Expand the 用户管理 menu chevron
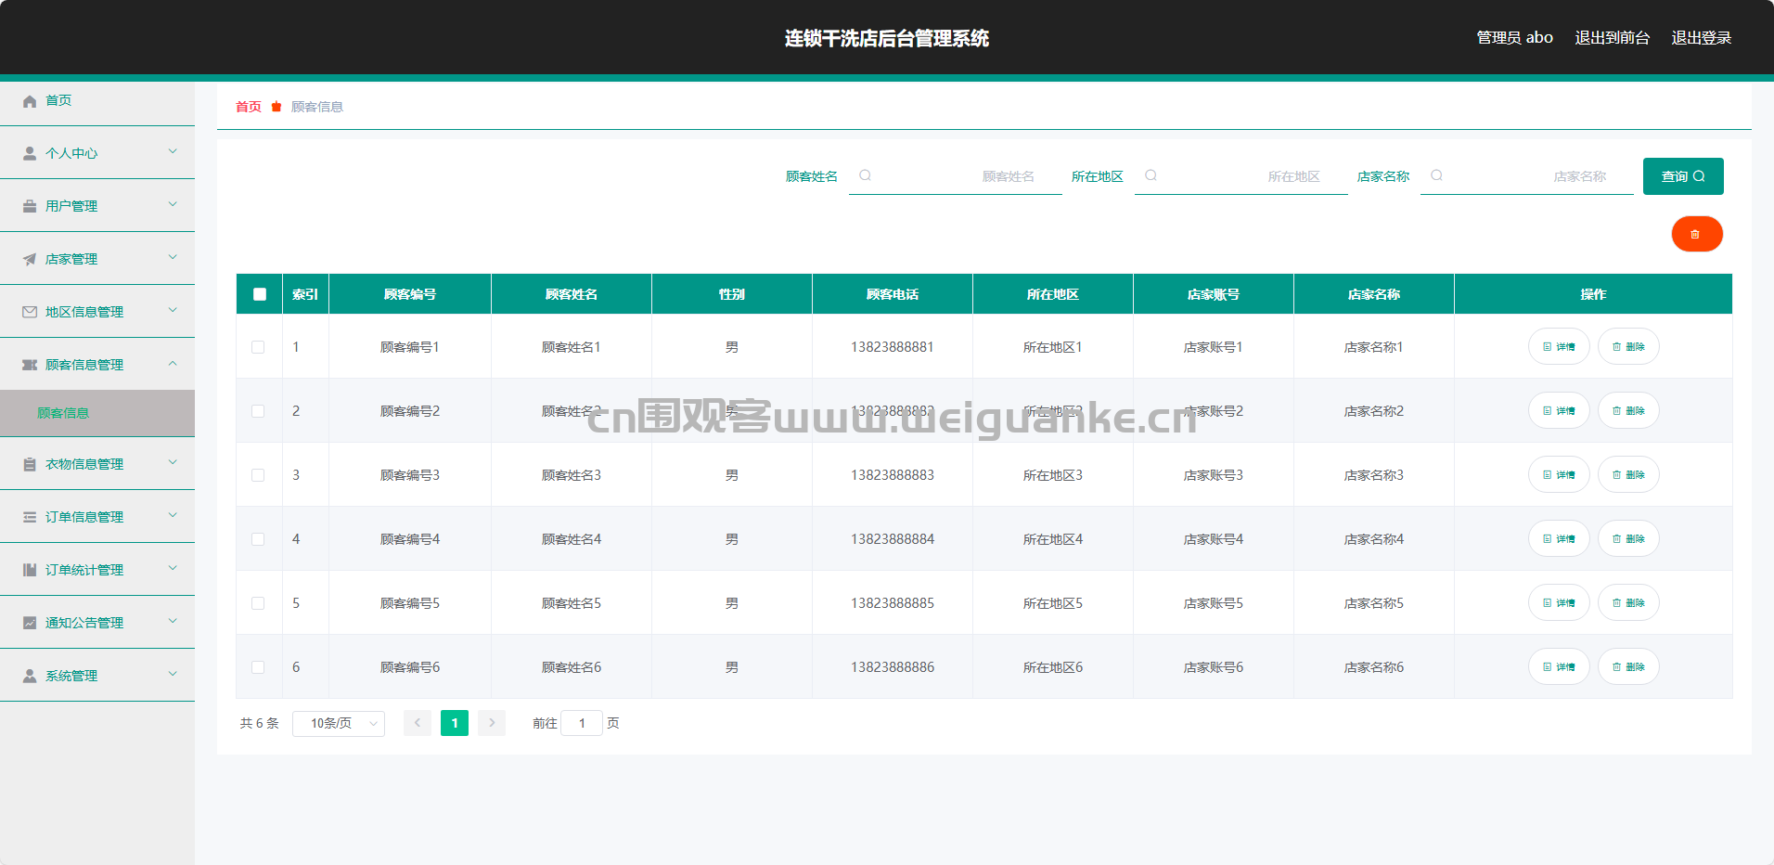 (173, 205)
